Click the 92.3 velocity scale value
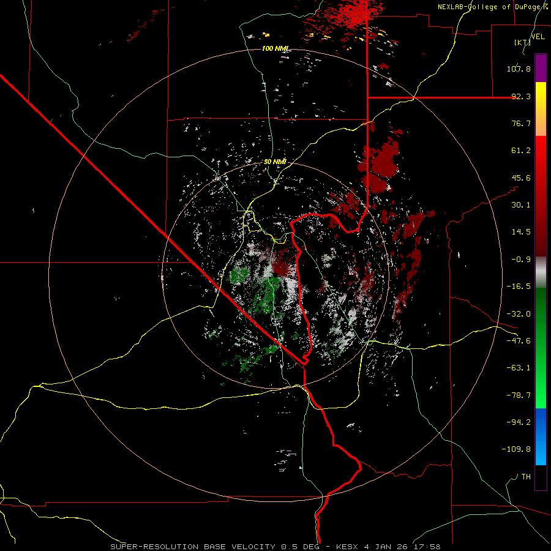This screenshot has height=551, width=551. point(521,96)
